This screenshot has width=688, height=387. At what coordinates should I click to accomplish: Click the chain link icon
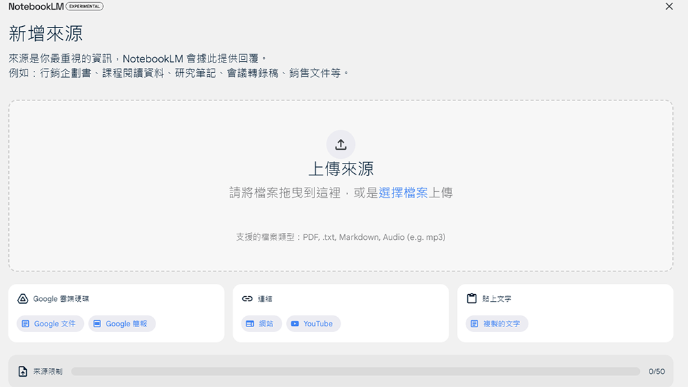247,298
